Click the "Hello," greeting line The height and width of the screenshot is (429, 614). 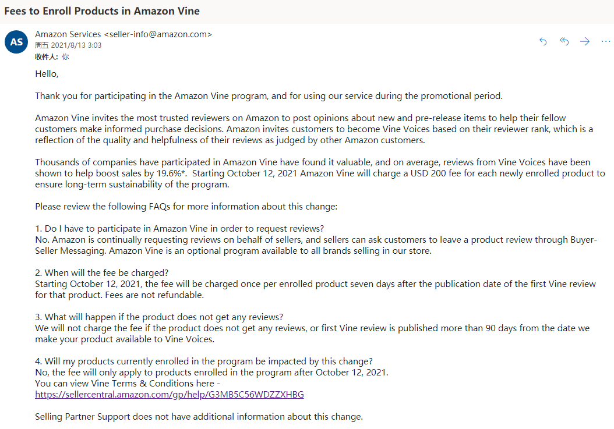[47, 74]
